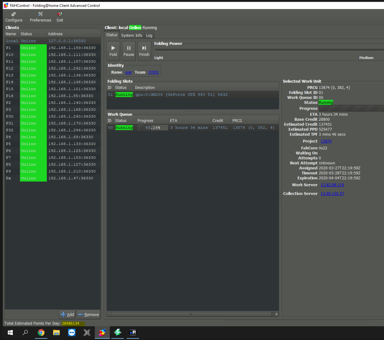Open TeamViewer from the taskbar
Image resolution: width=384 pixels, height=340 pixels.
pos(72,333)
